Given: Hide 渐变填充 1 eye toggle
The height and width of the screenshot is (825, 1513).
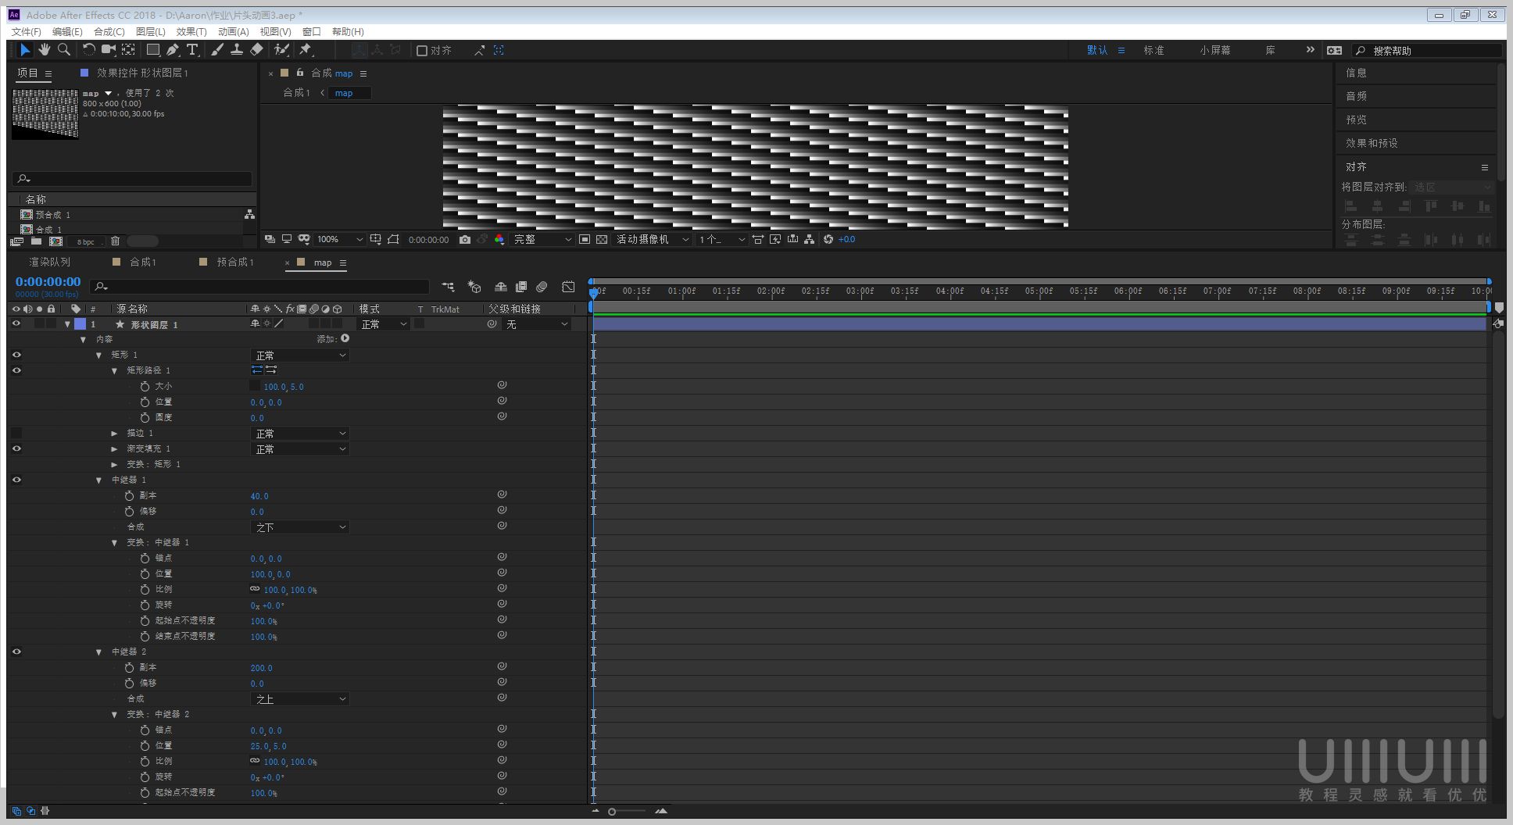Looking at the screenshot, I should (x=16, y=448).
